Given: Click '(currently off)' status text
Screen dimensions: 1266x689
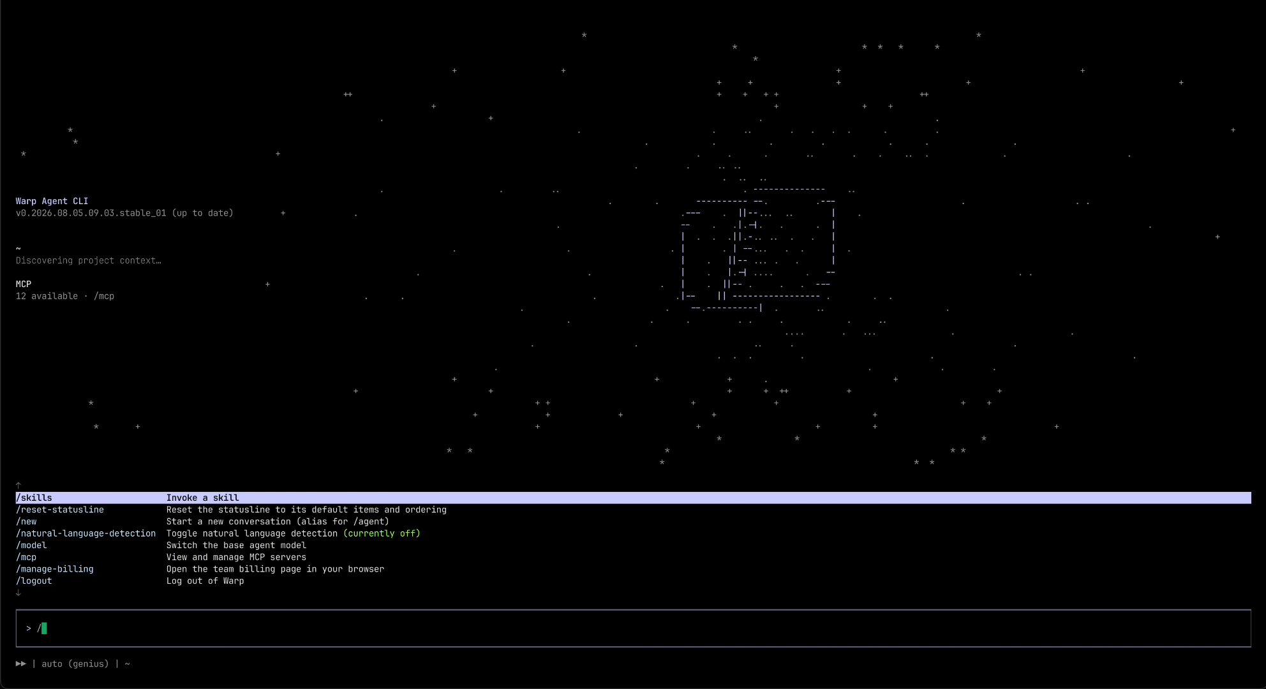Looking at the screenshot, I should [382, 533].
